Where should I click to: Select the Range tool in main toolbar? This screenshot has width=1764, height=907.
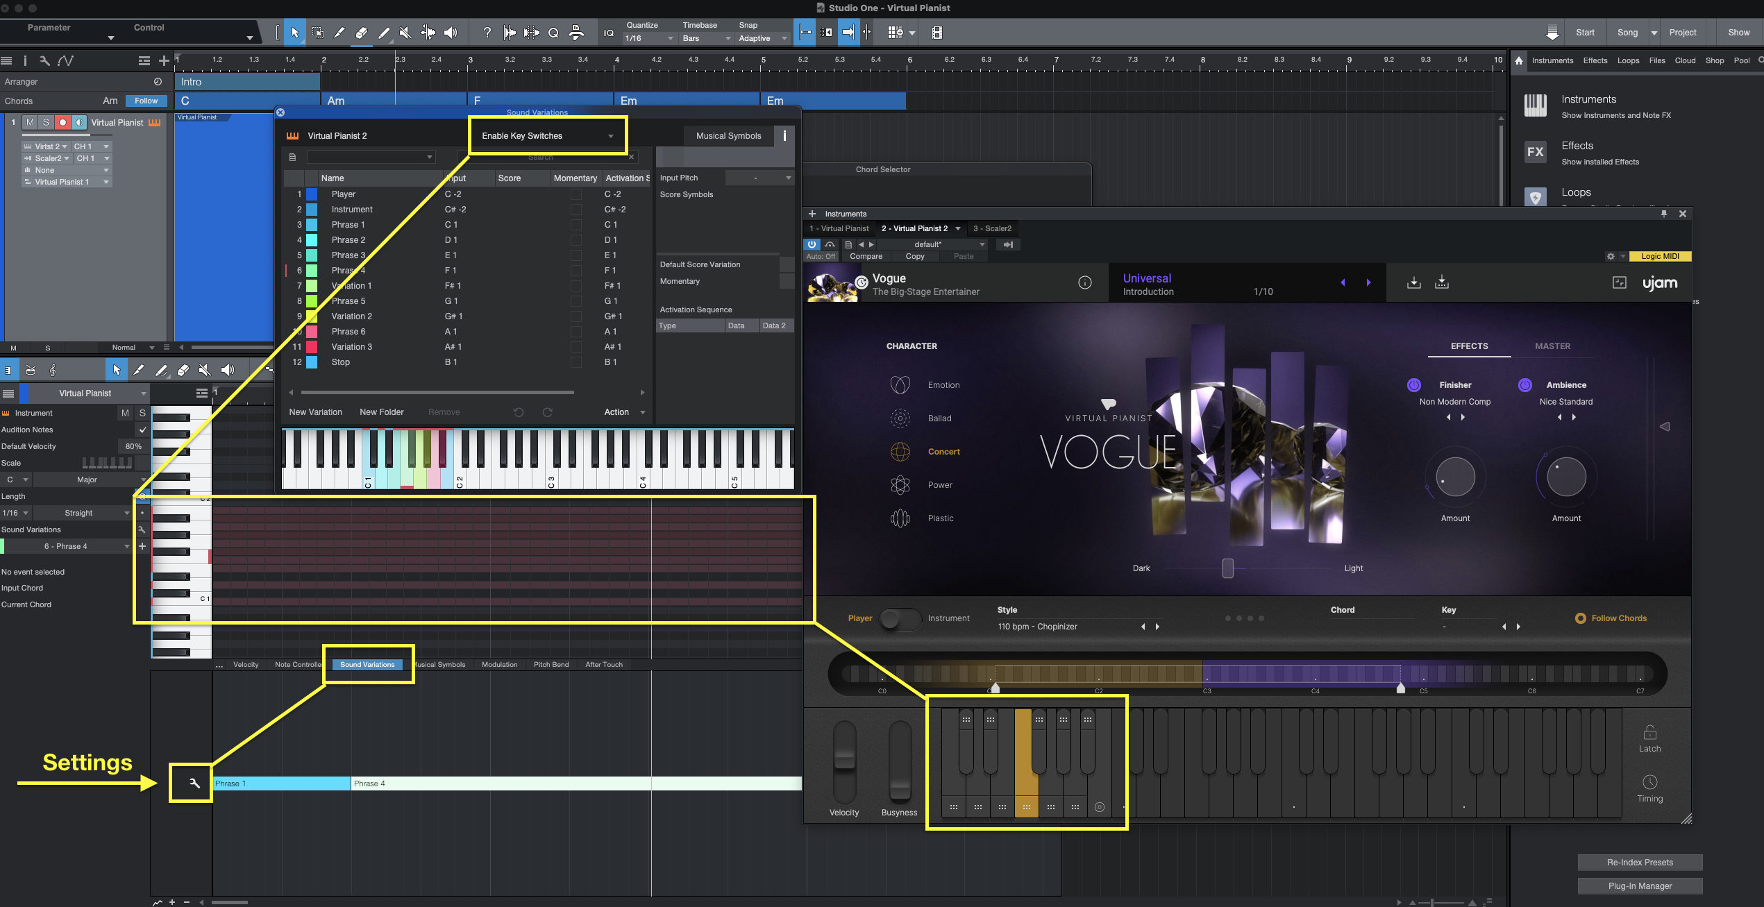coord(317,33)
